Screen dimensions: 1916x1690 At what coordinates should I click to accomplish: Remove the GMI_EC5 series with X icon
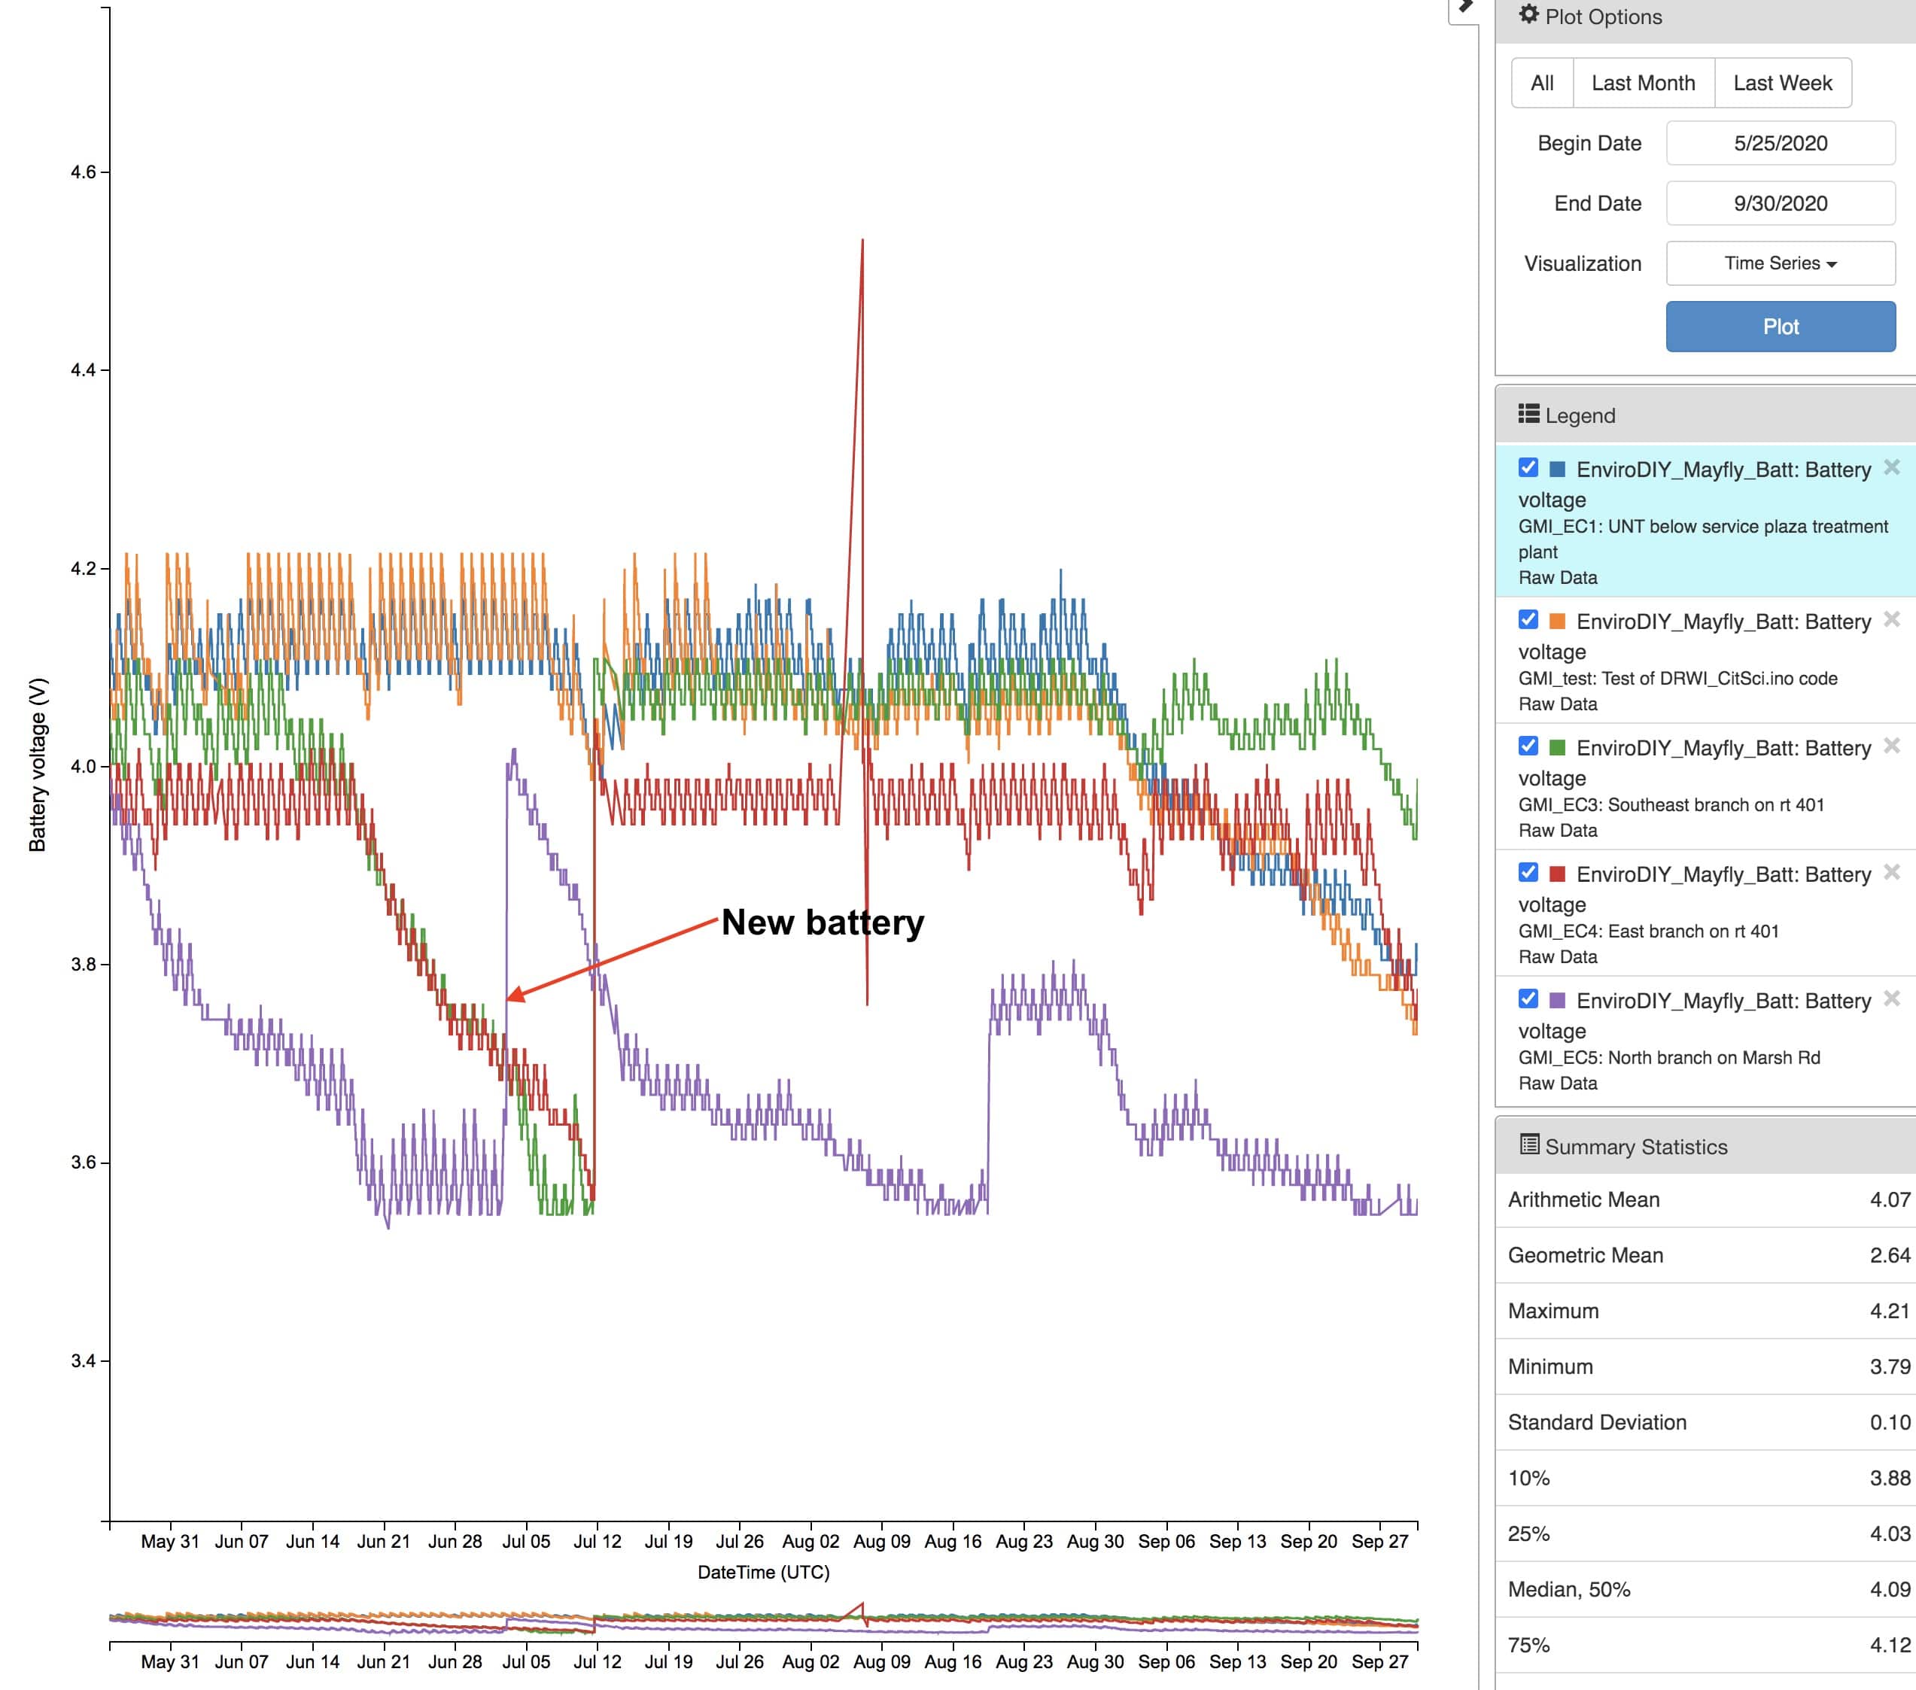(x=1892, y=998)
